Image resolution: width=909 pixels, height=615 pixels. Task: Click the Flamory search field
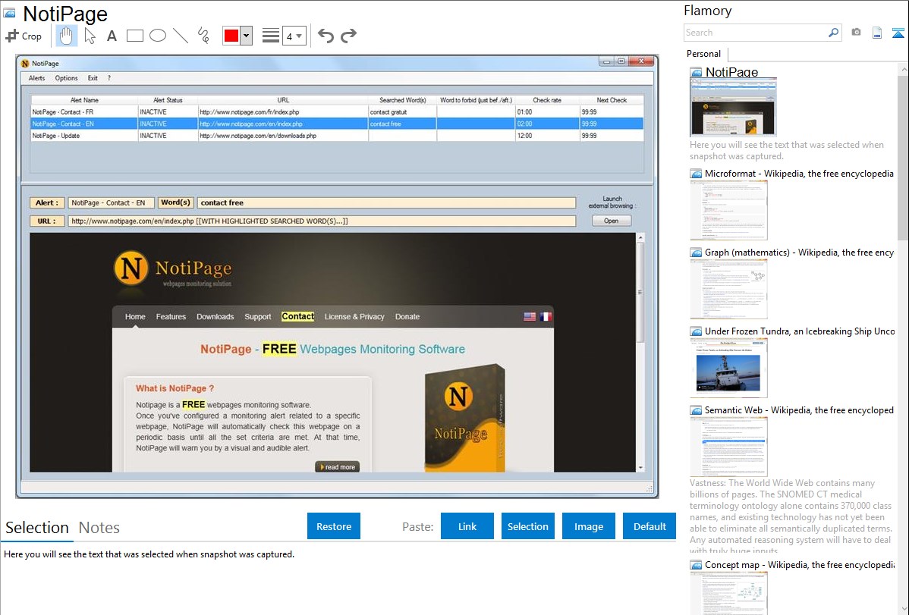pyautogui.click(x=755, y=33)
